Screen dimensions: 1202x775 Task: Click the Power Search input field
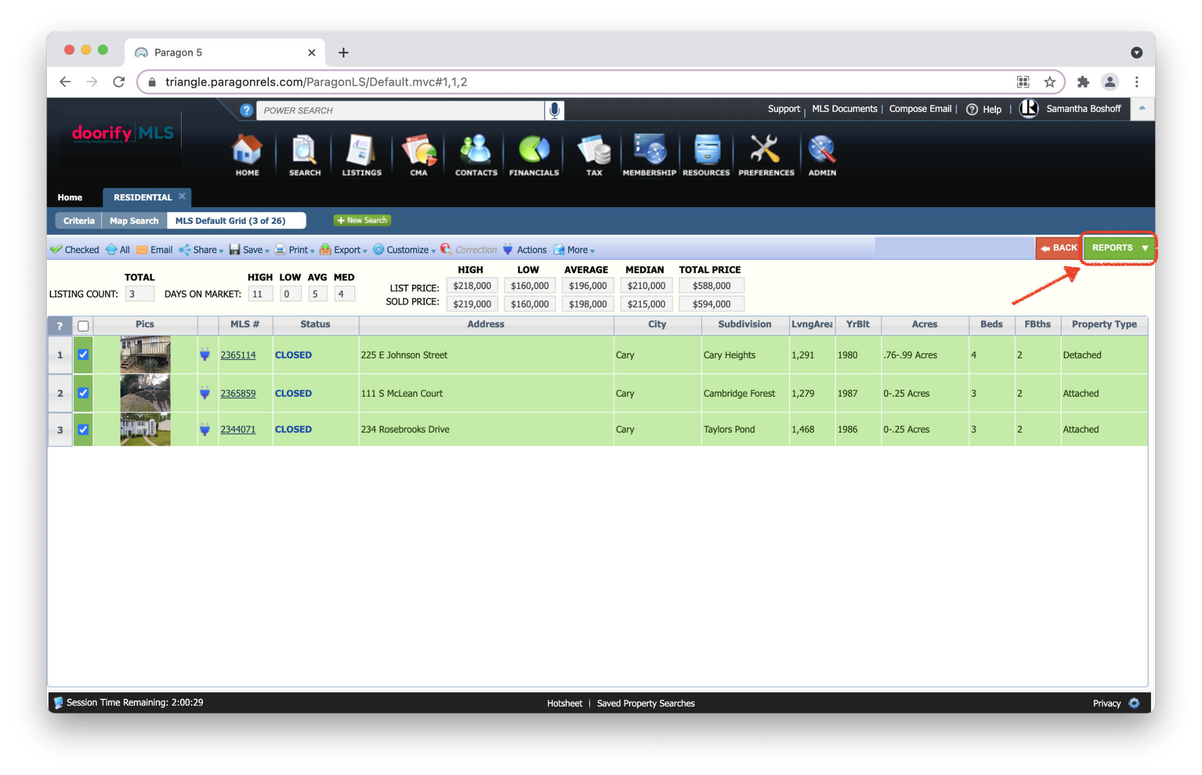tap(401, 110)
